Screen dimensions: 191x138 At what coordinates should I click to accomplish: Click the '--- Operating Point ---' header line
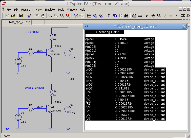pos(107,32)
